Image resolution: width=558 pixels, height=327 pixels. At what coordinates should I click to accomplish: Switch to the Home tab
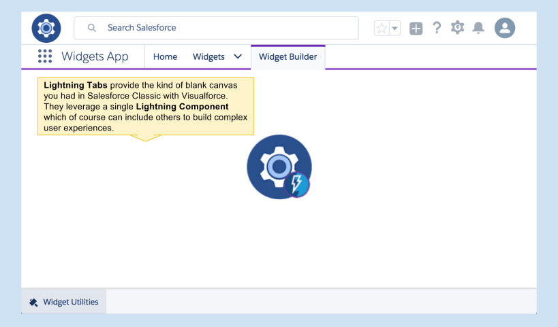[x=165, y=57]
